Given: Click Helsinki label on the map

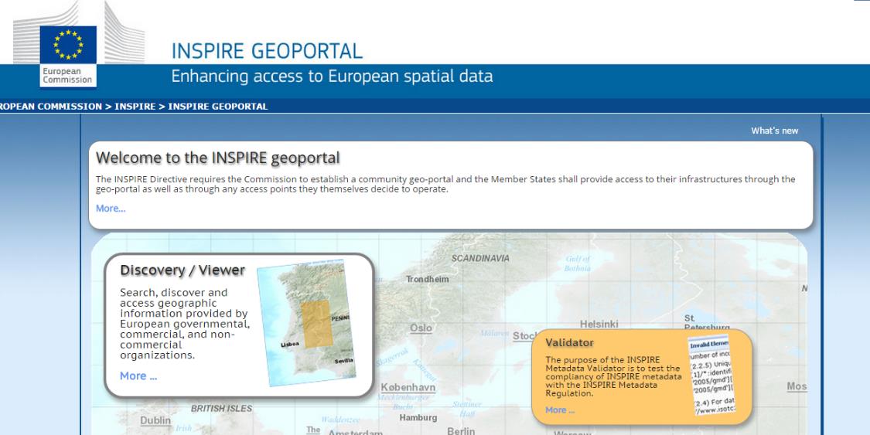Looking at the screenshot, I should pyautogui.click(x=599, y=325).
